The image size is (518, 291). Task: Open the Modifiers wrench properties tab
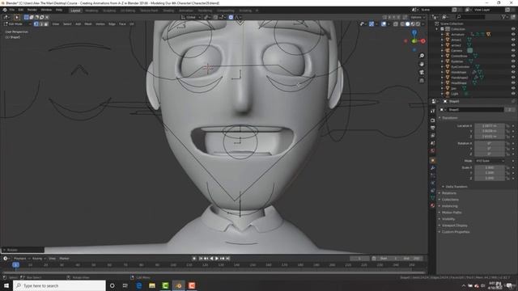[433, 168]
